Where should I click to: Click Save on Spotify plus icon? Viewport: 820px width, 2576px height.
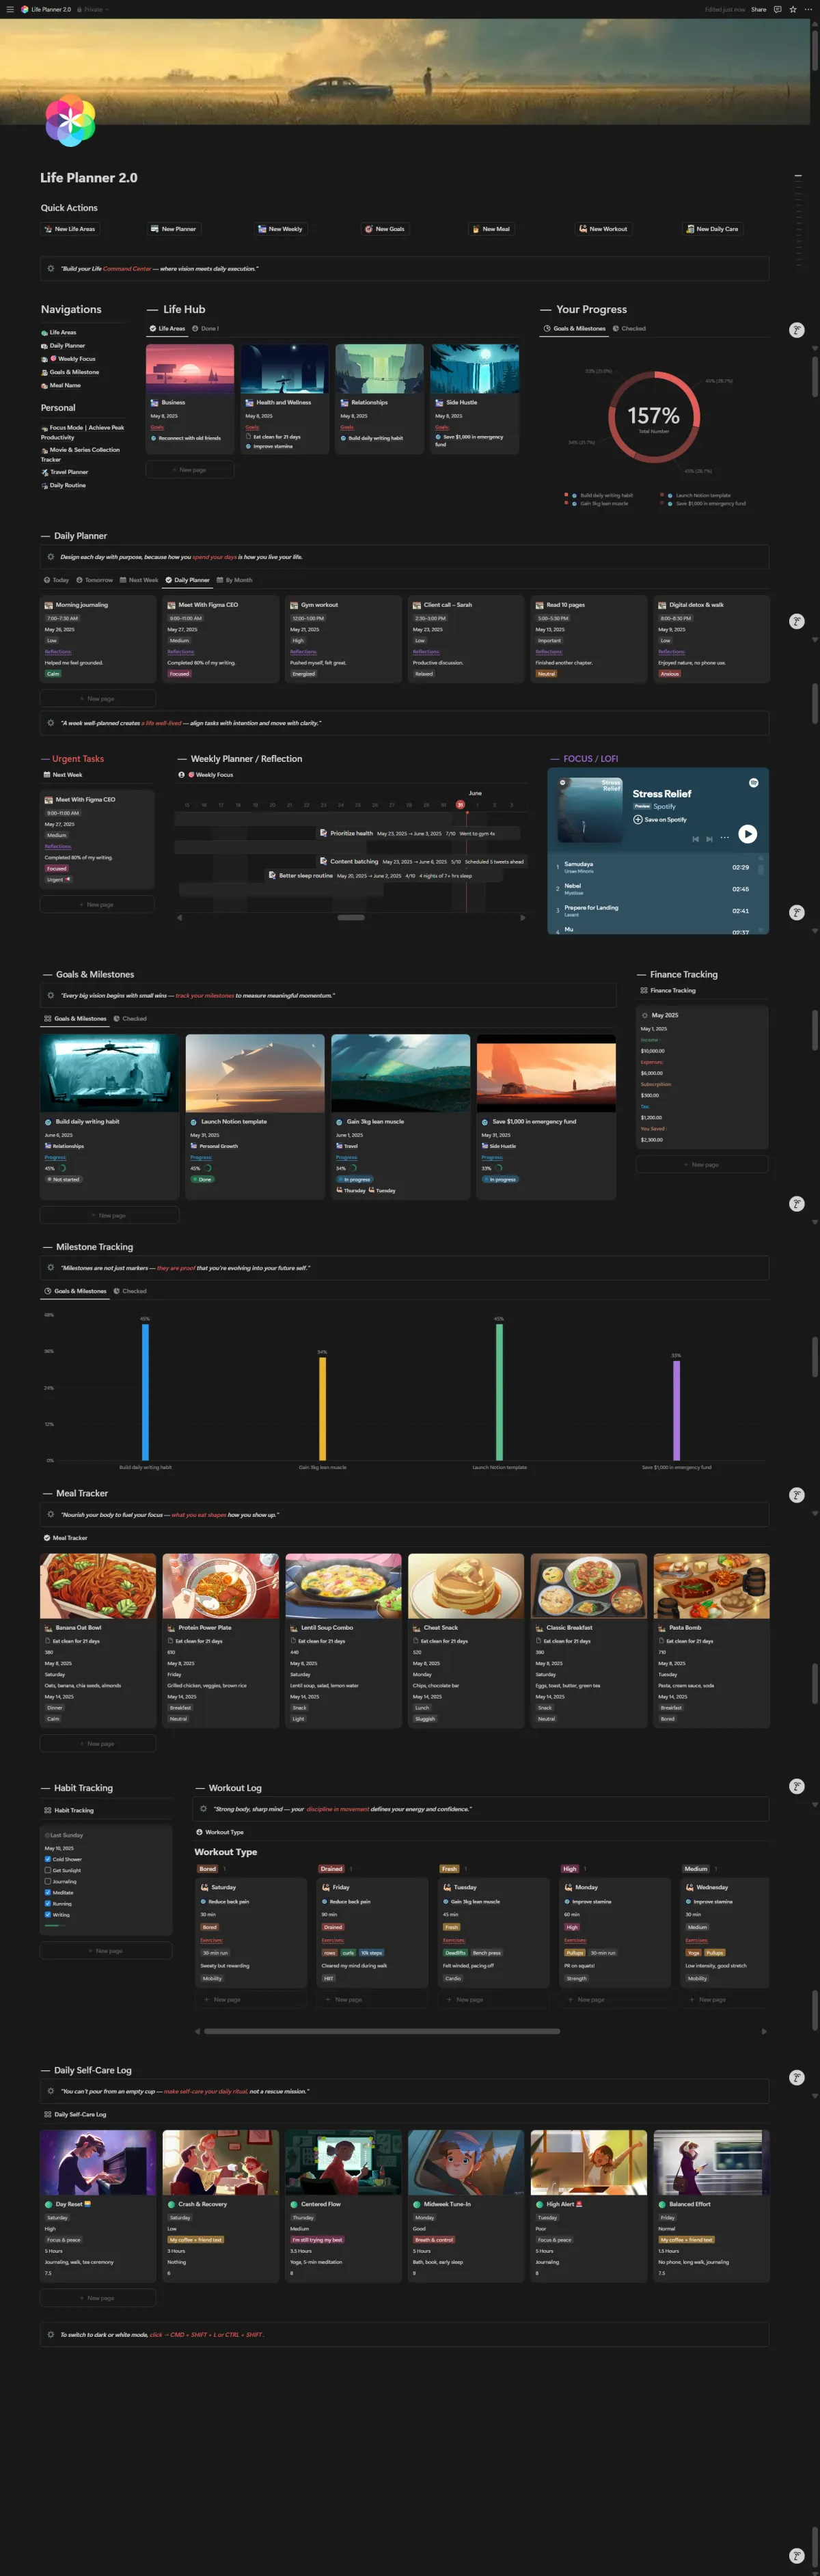tap(638, 820)
